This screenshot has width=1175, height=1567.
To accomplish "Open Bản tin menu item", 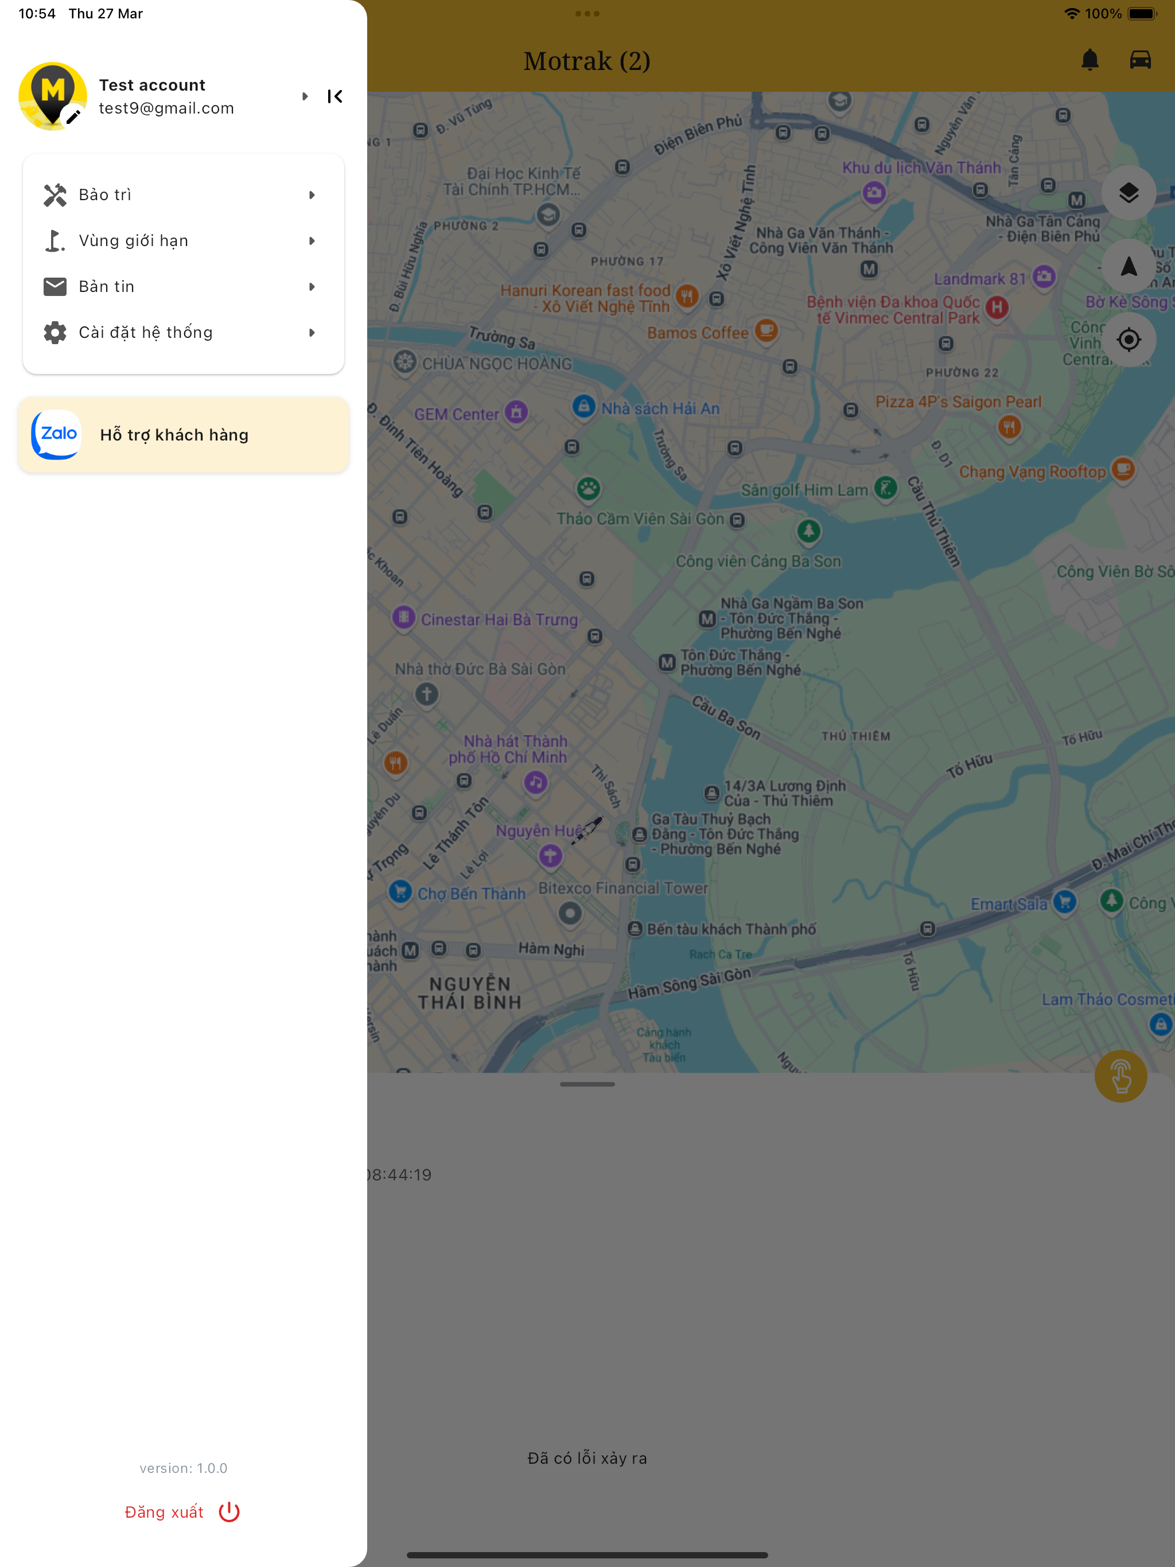I will tap(106, 286).
